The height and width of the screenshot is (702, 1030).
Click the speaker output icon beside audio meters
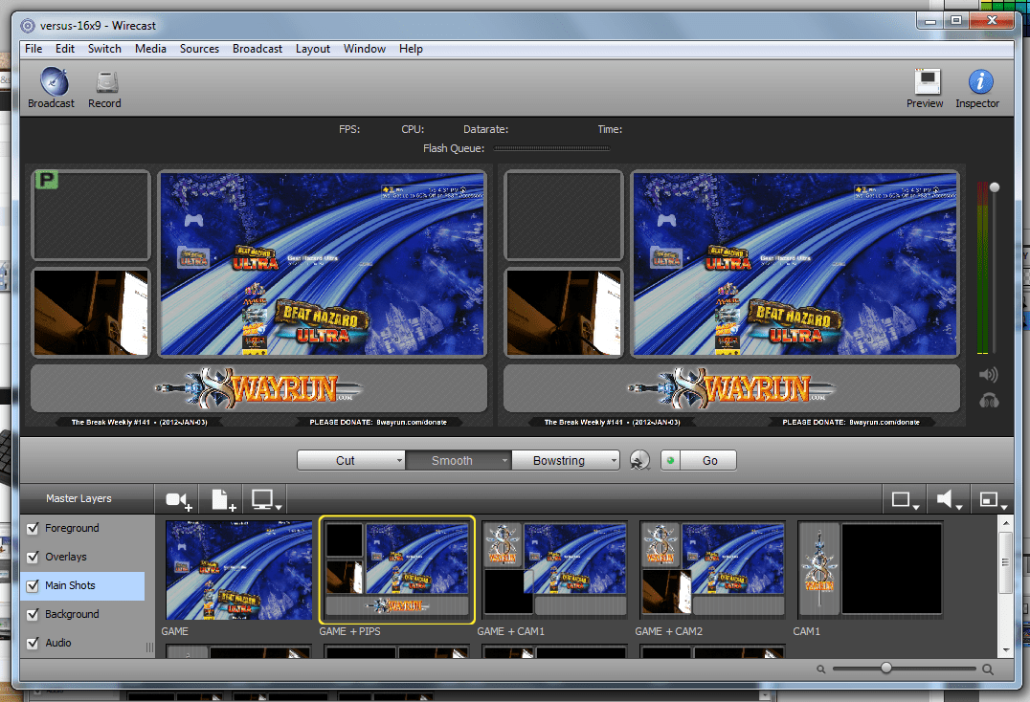coord(988,375)
